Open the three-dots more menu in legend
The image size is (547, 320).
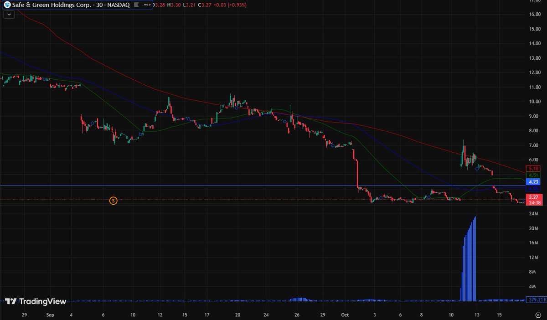147,5
